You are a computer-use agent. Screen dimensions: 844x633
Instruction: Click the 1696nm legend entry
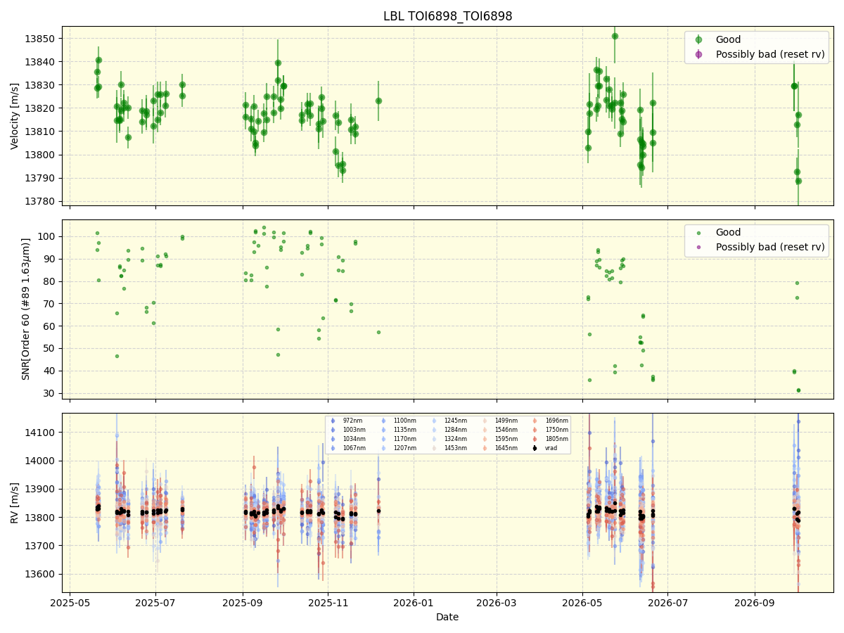click(557, 421)
